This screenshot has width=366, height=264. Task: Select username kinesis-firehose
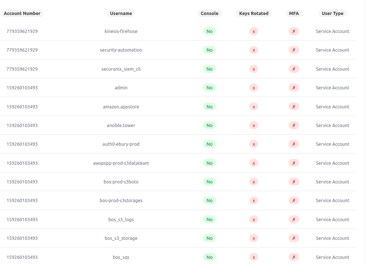coord(121,31)
